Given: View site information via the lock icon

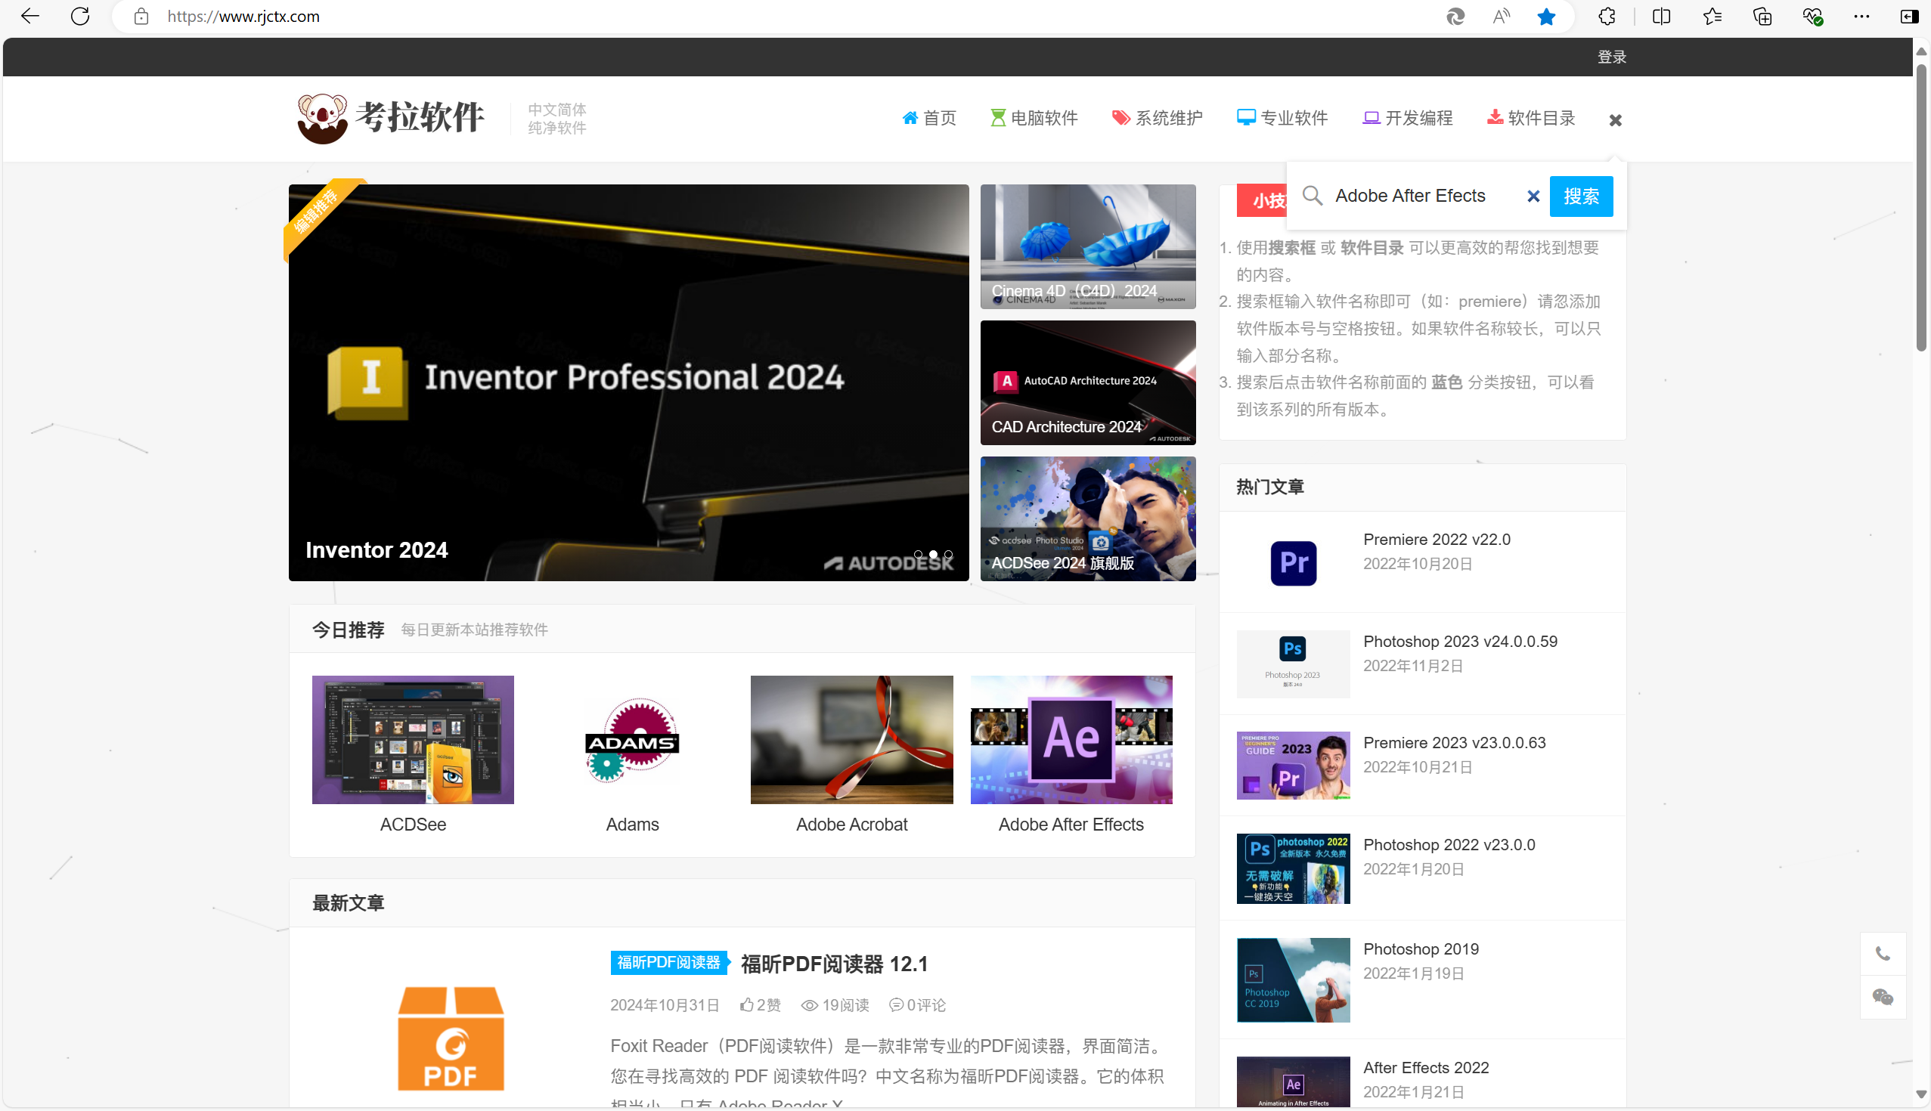Looking at the screenshot, I should [141, 16].
